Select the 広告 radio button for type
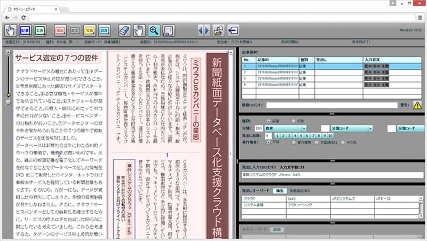The height and width of the screenshot is (241, 427). (292, 121)
